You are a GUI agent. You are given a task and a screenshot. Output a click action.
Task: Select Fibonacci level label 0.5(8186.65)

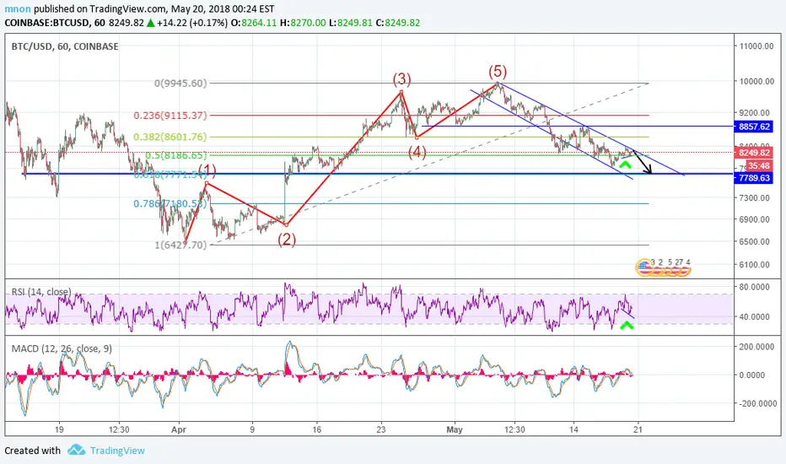click(176, 155)
